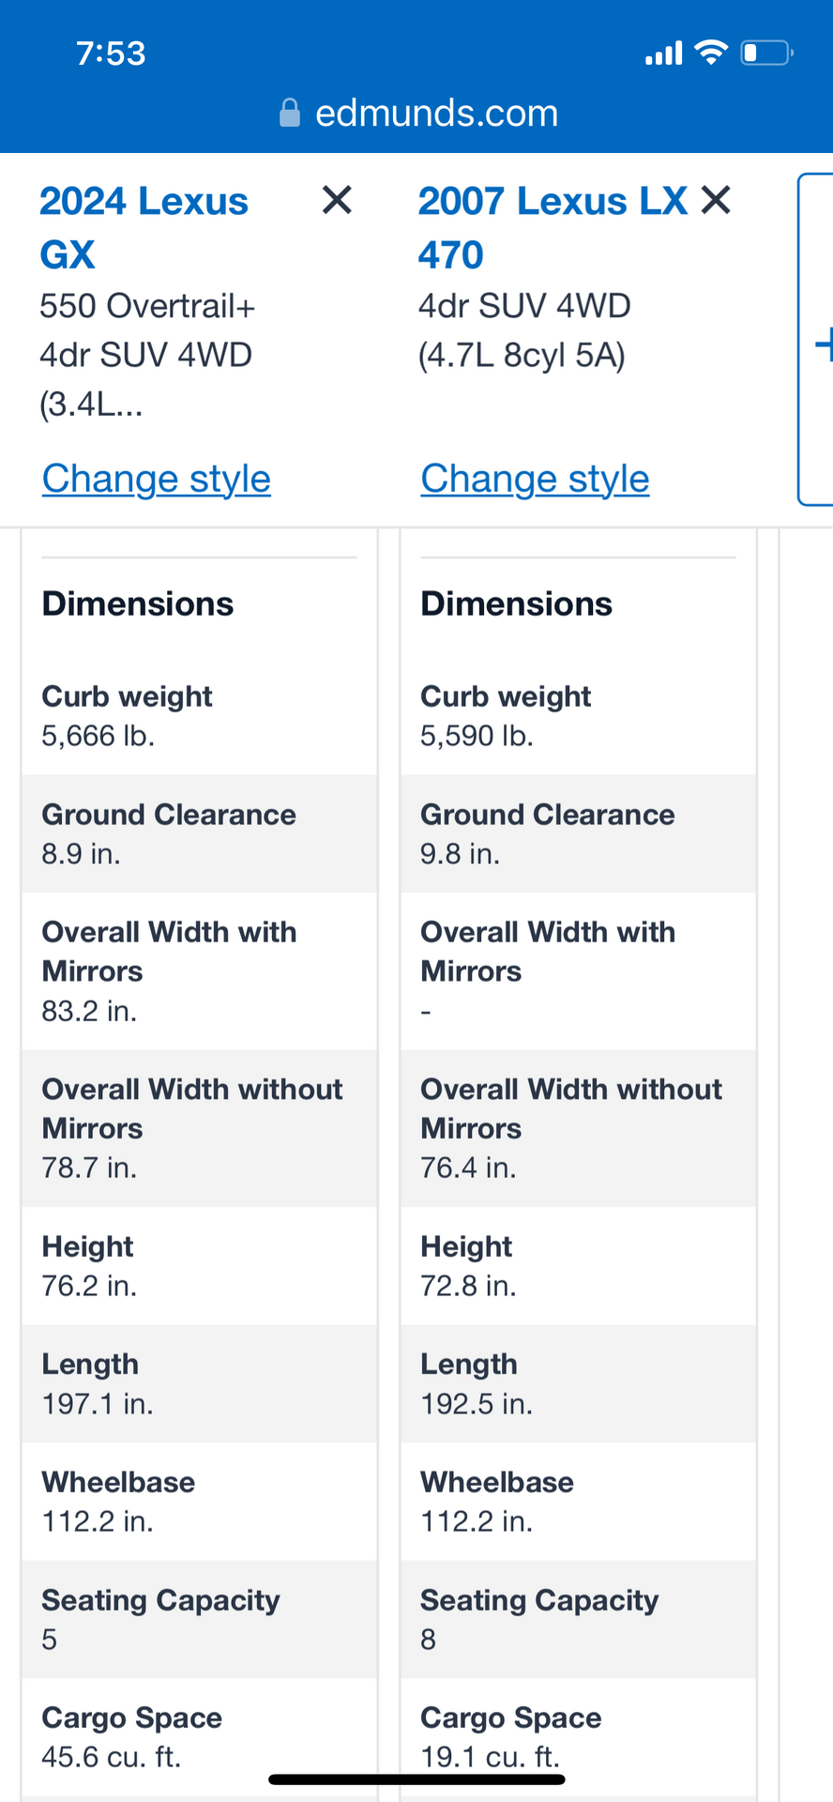Open Change style for Lexus GX
Viewport: 833px width, 1802px height.
coord(157,479)
